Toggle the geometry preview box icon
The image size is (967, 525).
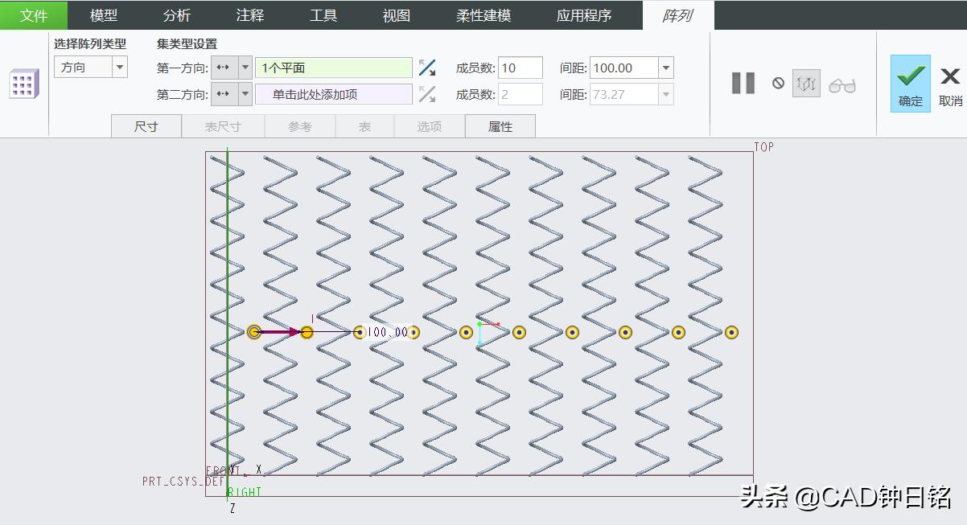click(806, 83)
